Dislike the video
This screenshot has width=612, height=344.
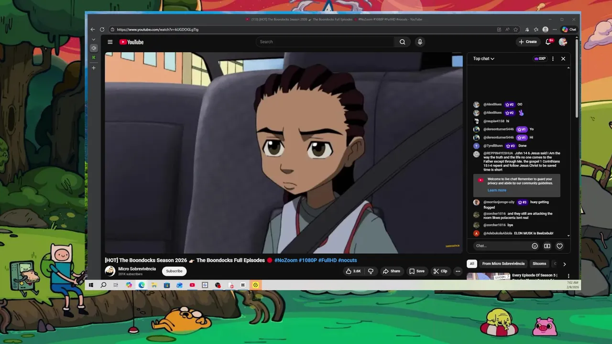371,271
